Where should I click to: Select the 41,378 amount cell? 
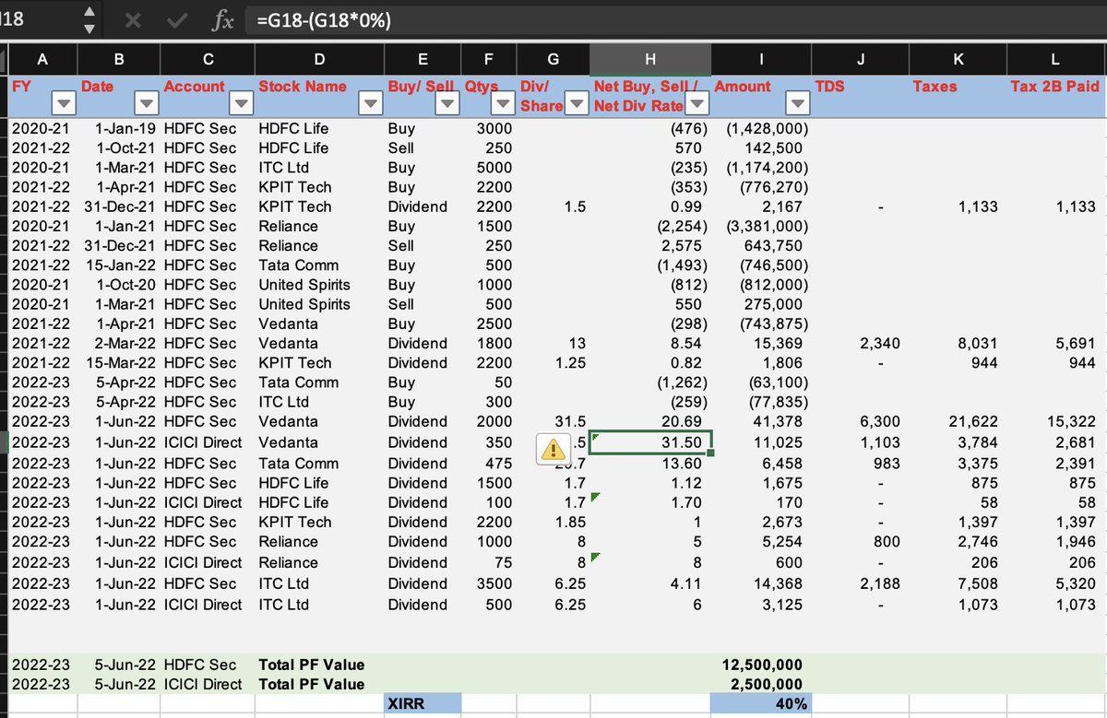click(x=760, y=421)
